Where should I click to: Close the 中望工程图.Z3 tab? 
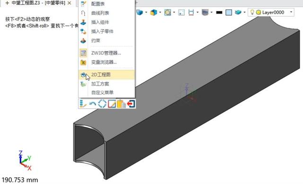coord(70,3)
